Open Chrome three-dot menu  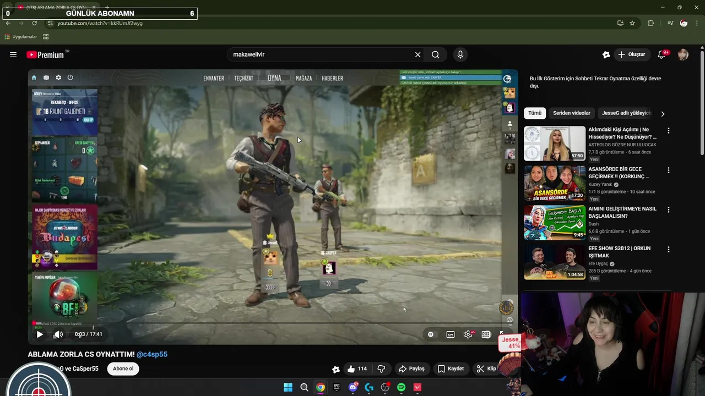pyautogui.click(x=697, y=23)
